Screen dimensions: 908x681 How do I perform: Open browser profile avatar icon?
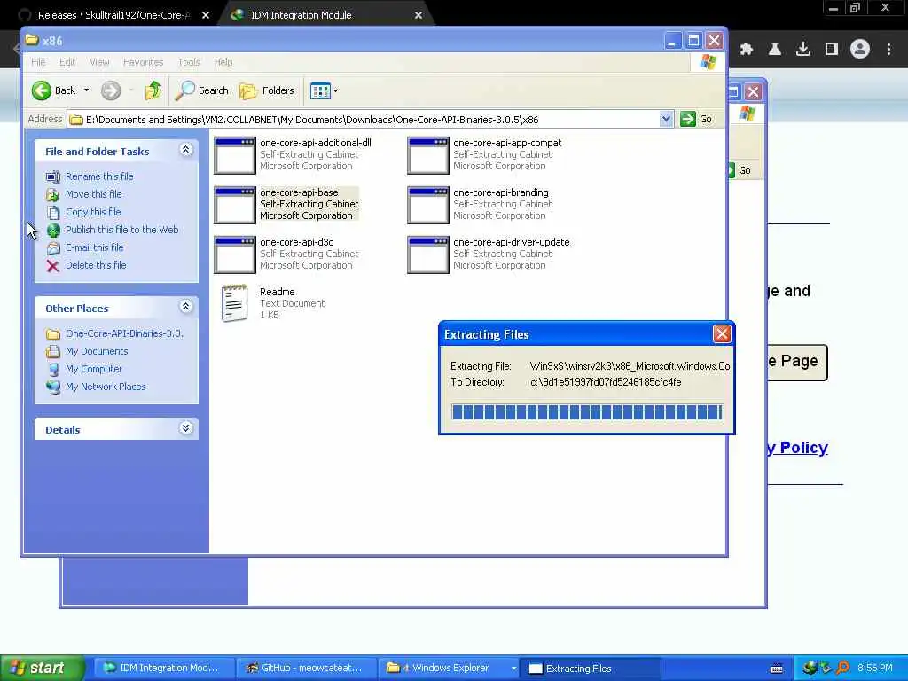[860, 50]
